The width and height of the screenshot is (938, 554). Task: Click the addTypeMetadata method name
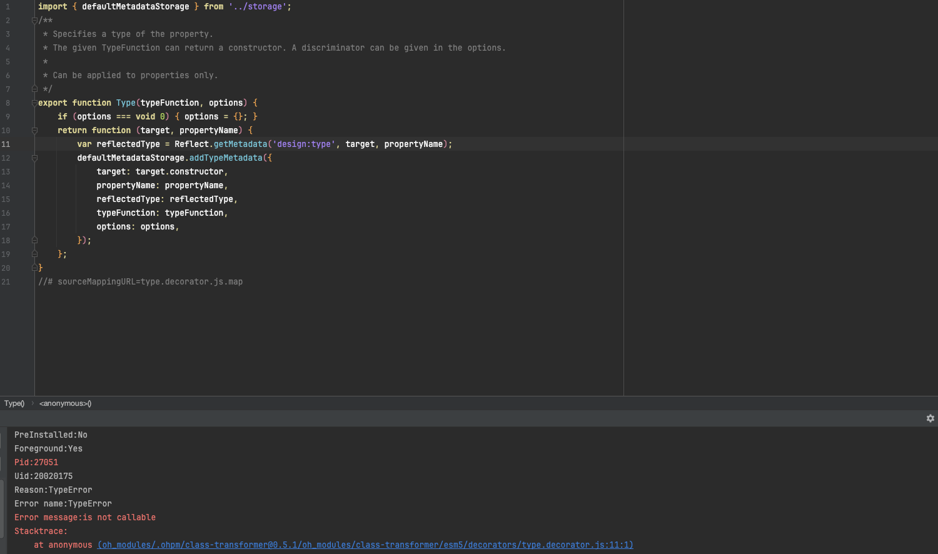[x=226, y=158]
